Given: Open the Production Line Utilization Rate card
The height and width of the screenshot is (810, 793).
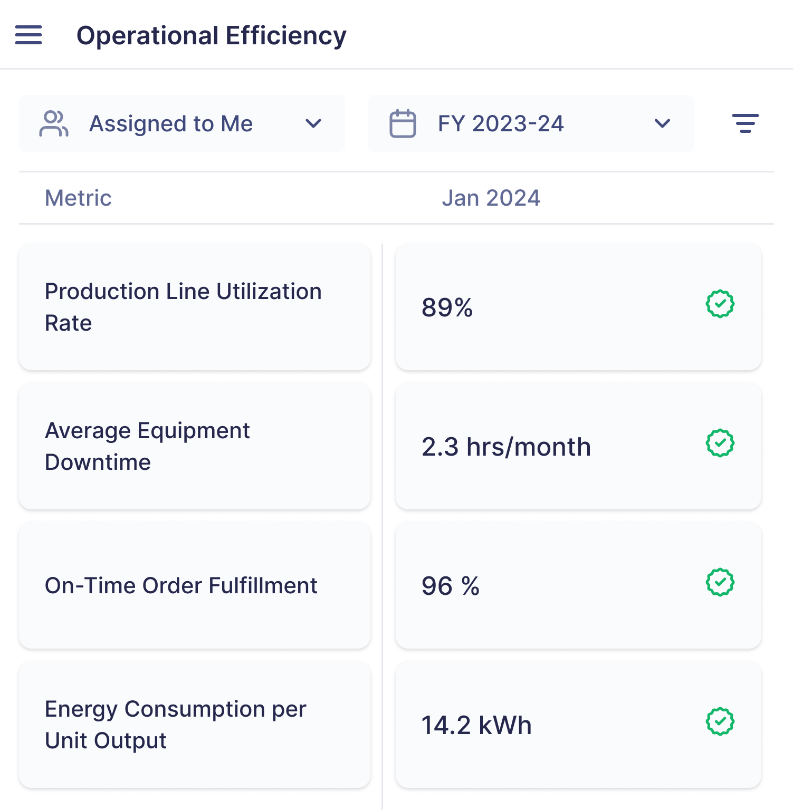Looking at the screenshot, I should (195, 307).
